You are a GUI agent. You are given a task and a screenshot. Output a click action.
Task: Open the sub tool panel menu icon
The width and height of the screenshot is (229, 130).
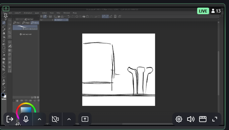(14, 19)
